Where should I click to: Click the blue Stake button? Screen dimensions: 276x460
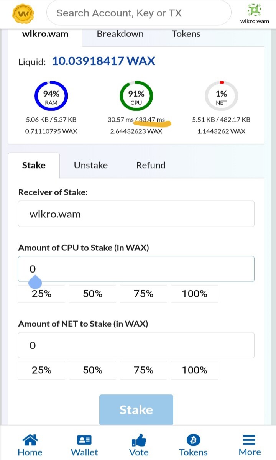(x=136, y=410)
